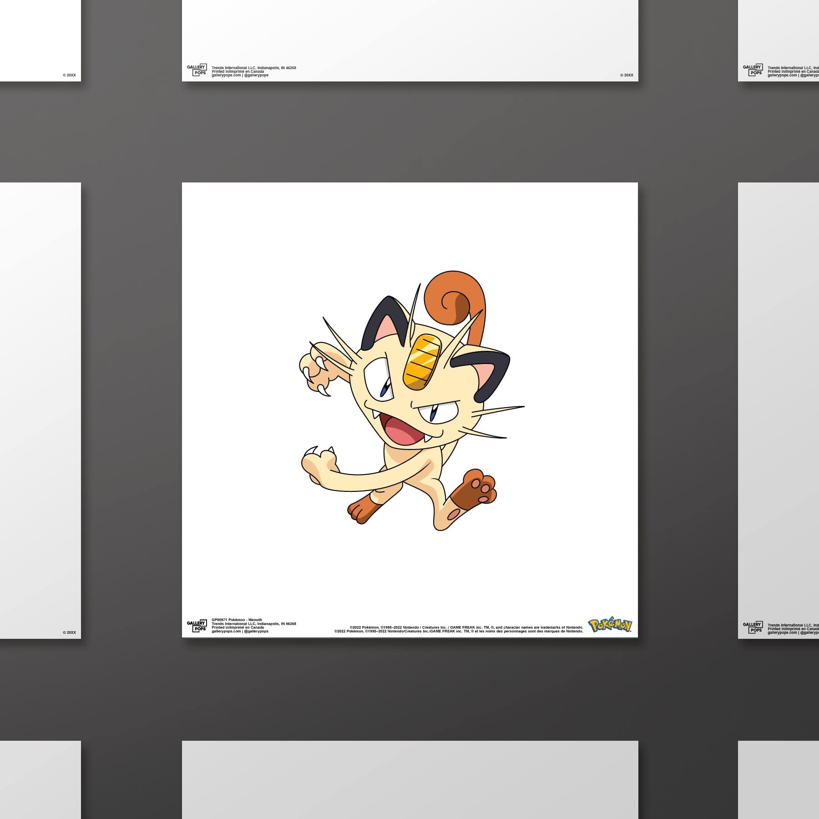This screenshot has width=819, height=819.
Task: Click Gallery Pops logo on top center poster
Action: pos(197,70)
